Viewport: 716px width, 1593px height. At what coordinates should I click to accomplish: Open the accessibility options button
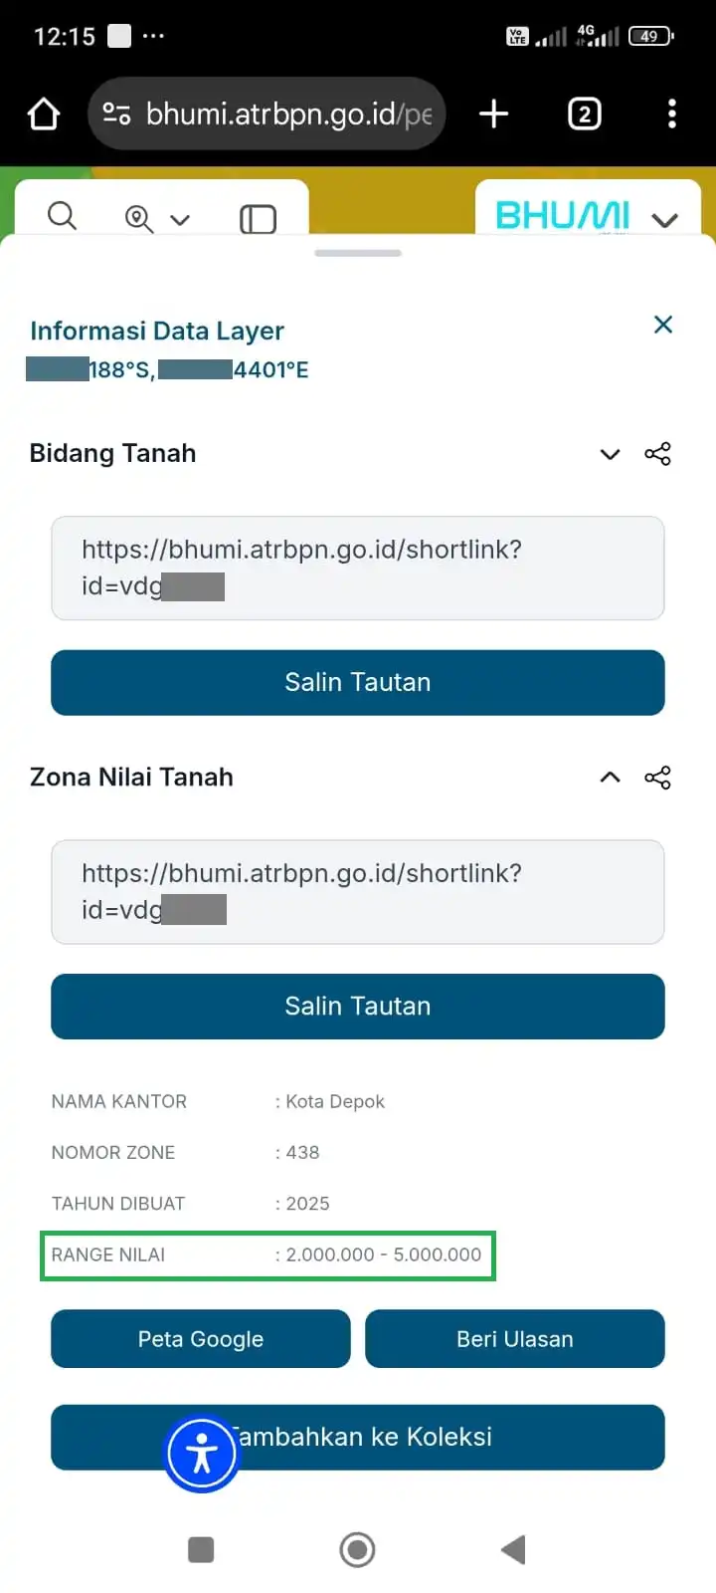202,1455
